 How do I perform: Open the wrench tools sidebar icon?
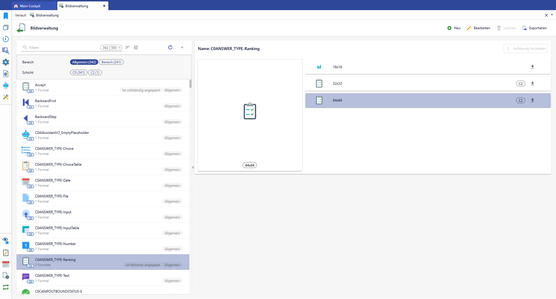click(6, 97)
